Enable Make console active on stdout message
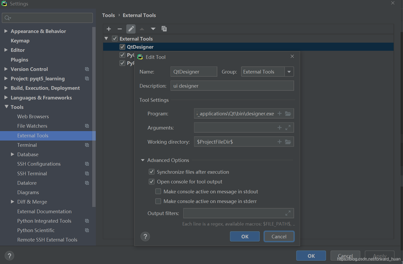This screenshot has width=403, height=264. pos(158,191)
